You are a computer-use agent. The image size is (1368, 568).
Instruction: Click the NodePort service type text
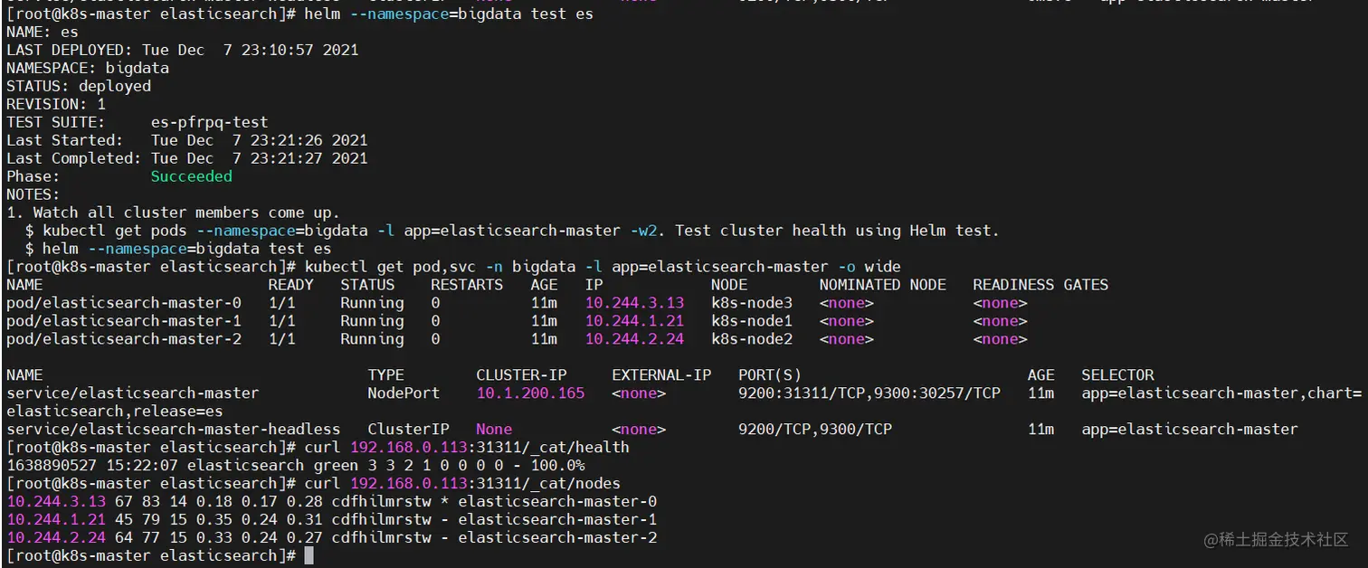(404, 393)
